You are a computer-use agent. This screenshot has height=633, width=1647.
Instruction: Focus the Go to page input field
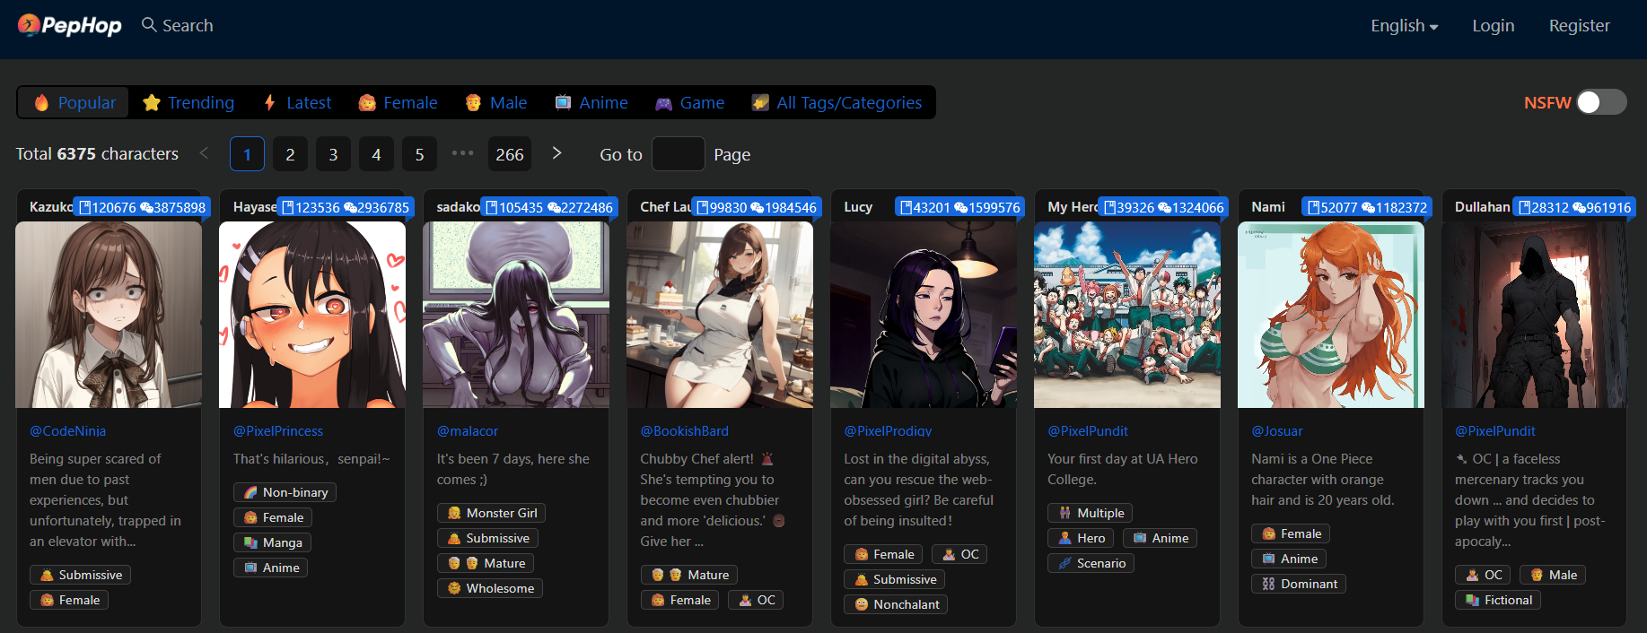tap(678, 154)
